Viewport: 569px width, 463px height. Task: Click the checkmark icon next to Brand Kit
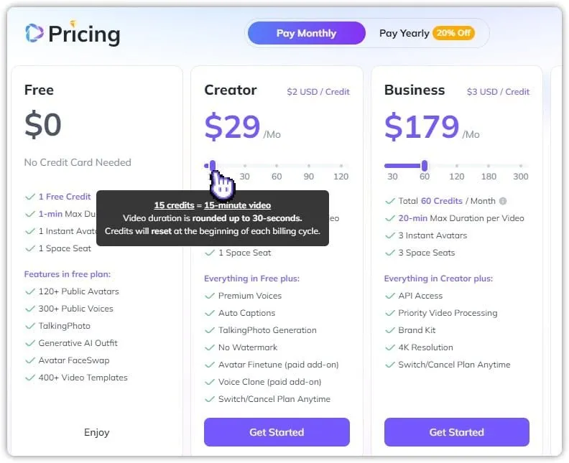pyautogui.click(x=390, y=330)
